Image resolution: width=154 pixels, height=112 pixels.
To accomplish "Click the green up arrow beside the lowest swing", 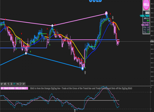I will click(x=85, y=68).
